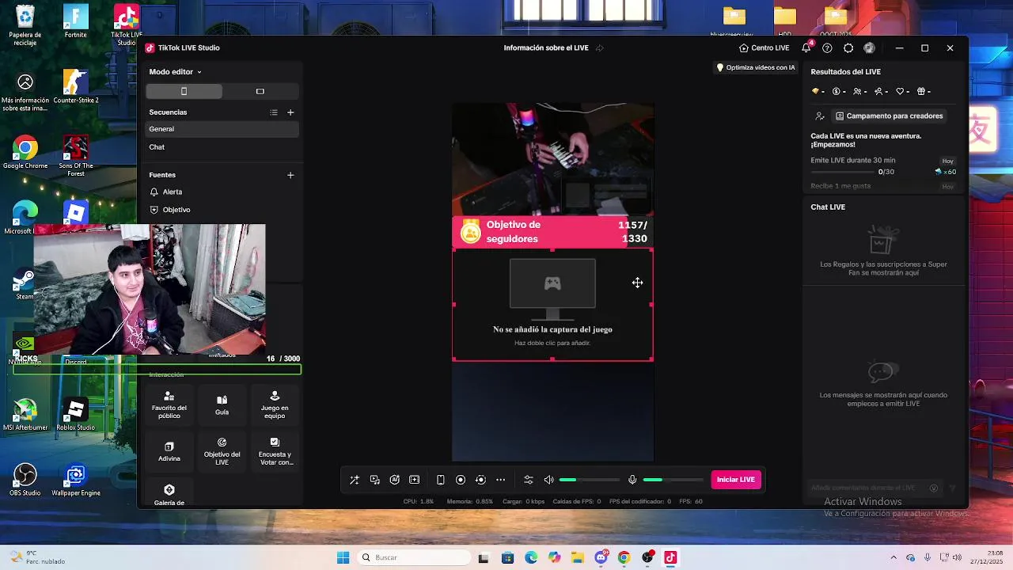This screenshot has height=570, width=1013.
Task: Click the Emite LIVE durante 30 min progress bar
Action: point(843,172)
